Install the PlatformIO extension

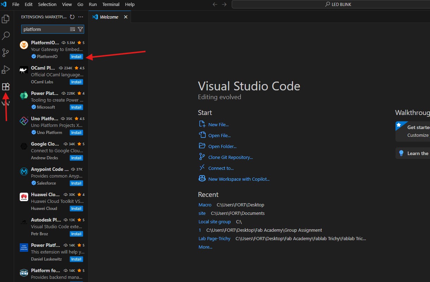click(76, 57)
